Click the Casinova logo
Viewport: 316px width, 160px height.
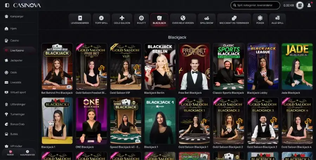click(x=27, y=5)
